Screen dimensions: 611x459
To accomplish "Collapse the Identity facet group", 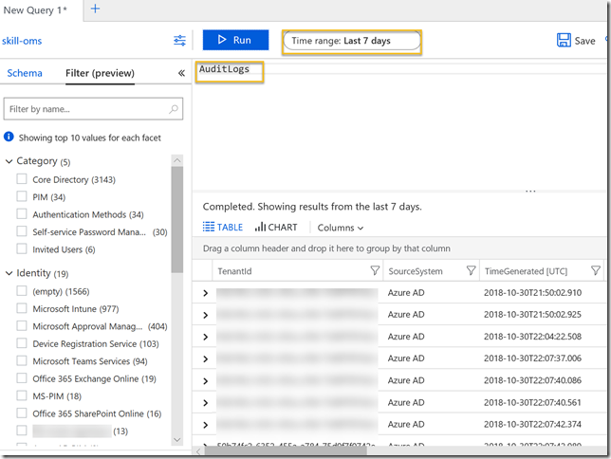I will coord(9,273).
